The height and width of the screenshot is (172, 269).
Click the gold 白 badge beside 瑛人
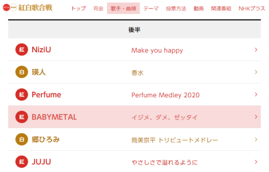pyautogui.click(x=22, y=72)
